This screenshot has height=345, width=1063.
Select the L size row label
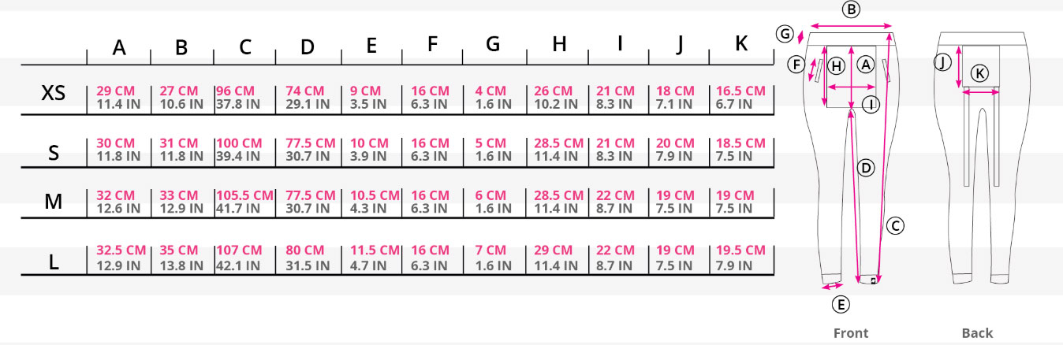click(x=54, y=262)
